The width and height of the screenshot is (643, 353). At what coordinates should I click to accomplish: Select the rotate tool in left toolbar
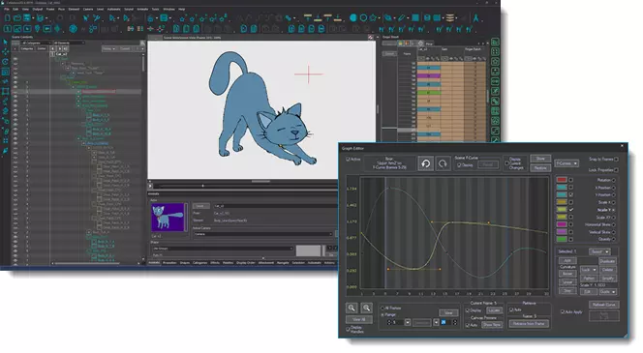[6, 62]
